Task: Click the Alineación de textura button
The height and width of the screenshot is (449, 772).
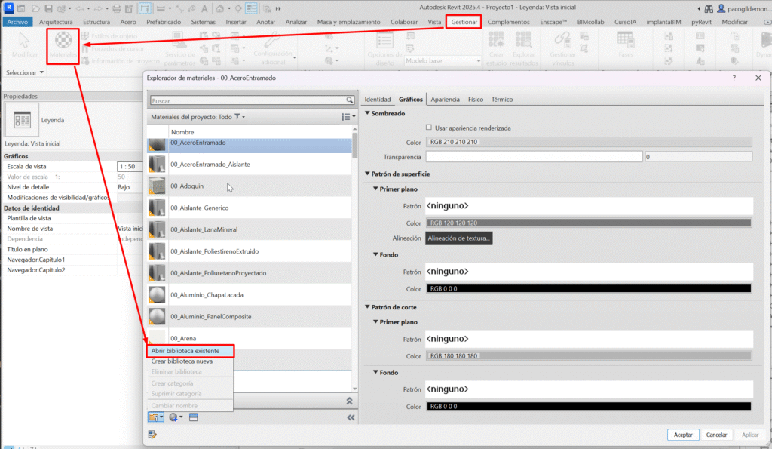Action: (x=460, y=238)
